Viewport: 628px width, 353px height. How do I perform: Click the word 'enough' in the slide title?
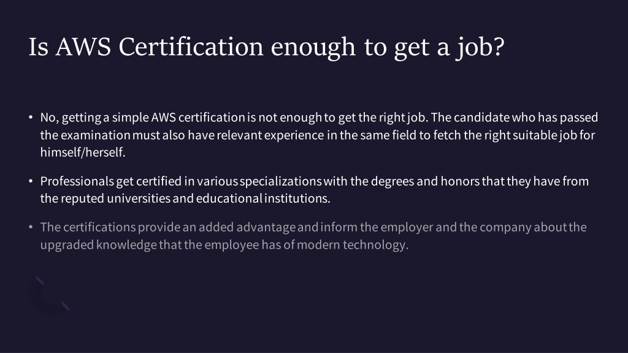pos(313,49)
